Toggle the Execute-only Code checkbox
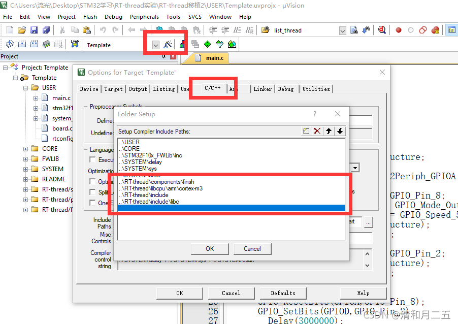The image size is (458, 324). point(92,159)
